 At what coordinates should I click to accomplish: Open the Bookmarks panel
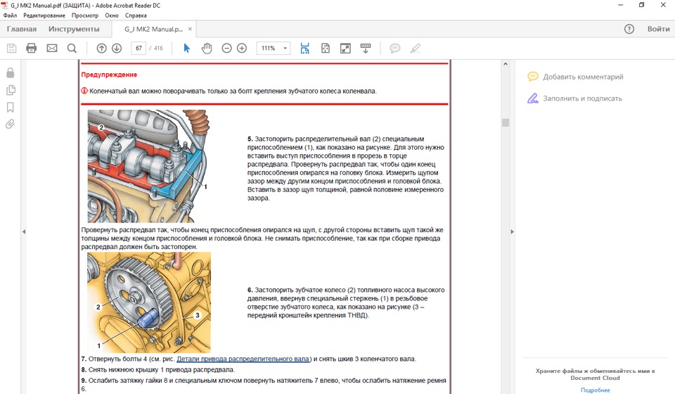pos(11,107)
